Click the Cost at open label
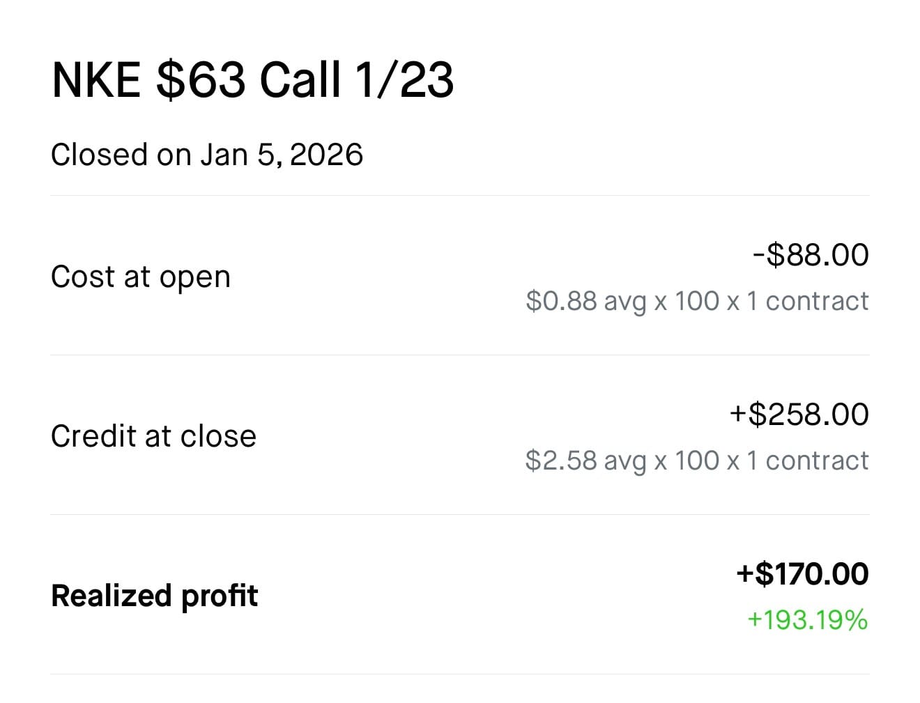The height and width of the screenshot is (703, 920). 140,277
